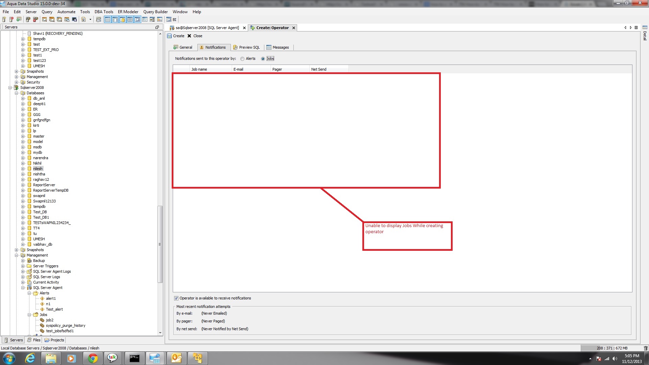Click the Servers tree vertical scrollbar thumb
This screenshot has width=649, height=365.
coord(160,244)
